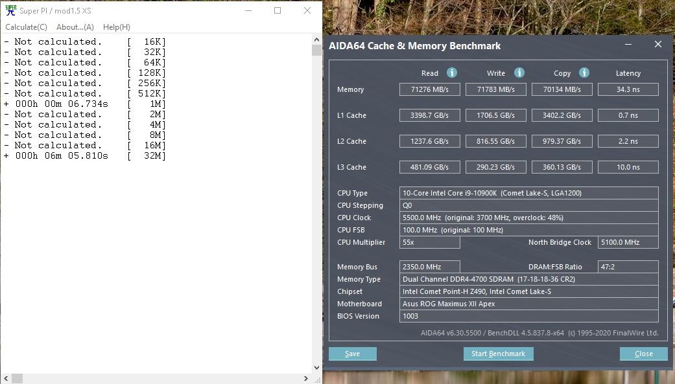This screenshot has height=384, width=675.
Task: Click the Start Benchmark button
Action: tap(499, 354)
